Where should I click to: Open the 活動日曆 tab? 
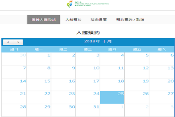pyautogui.click(x=99, y=20)
